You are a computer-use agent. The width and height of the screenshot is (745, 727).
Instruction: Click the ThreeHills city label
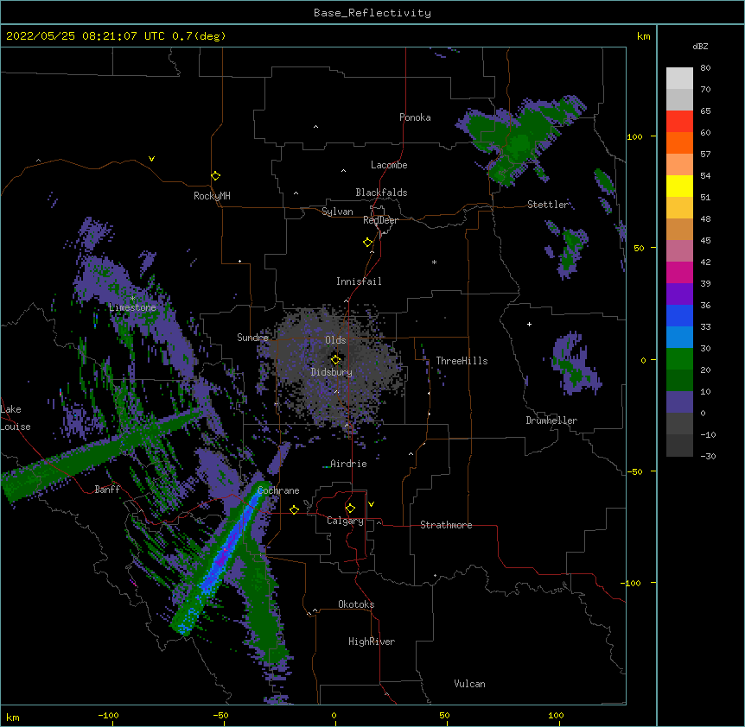tap(462, 361)
